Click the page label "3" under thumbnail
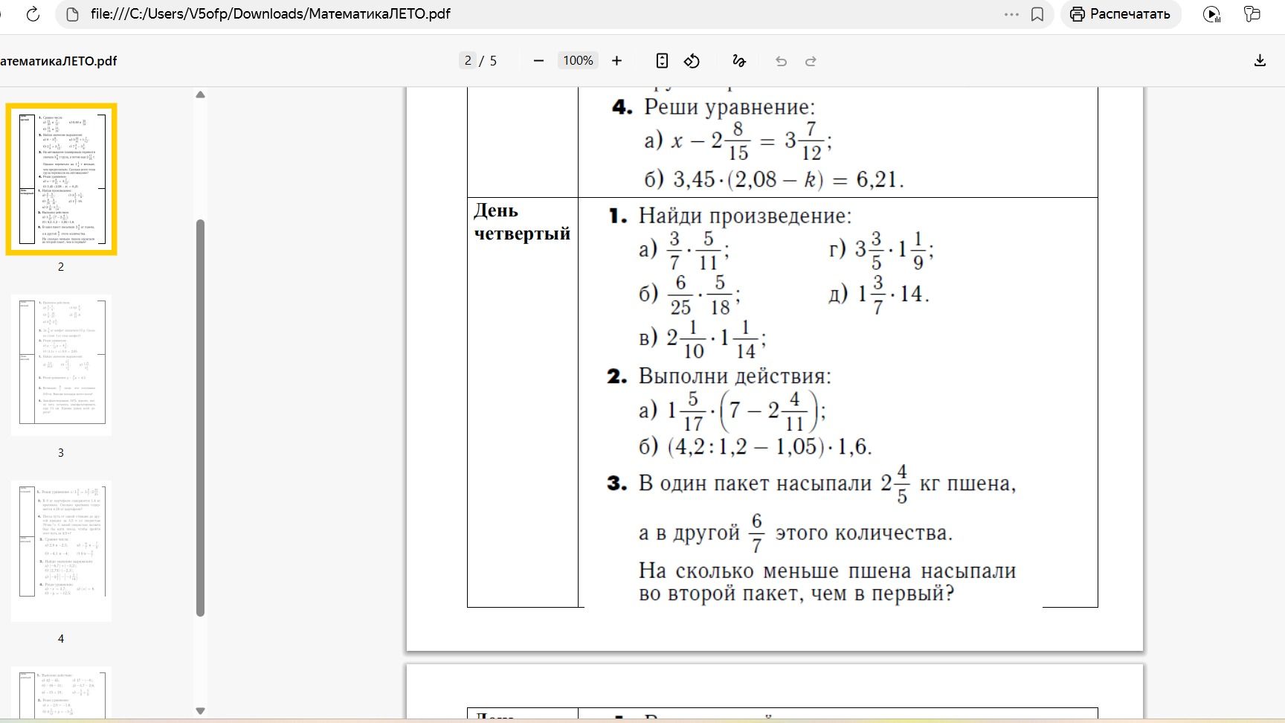Viewport: 1285px width, 723px height. tap(61, 452)
